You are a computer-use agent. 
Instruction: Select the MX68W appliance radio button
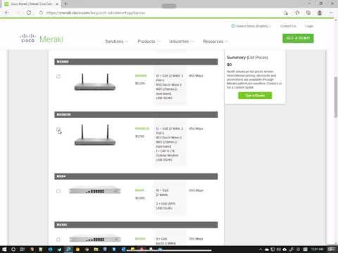(58, 77)
